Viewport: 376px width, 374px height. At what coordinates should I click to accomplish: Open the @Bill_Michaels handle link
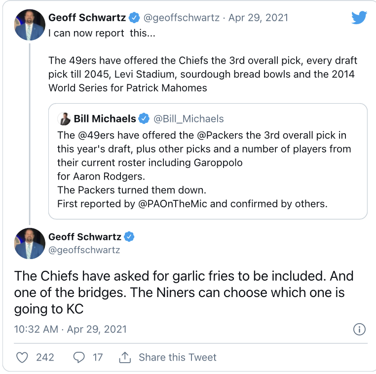click(x=189, y=119)
